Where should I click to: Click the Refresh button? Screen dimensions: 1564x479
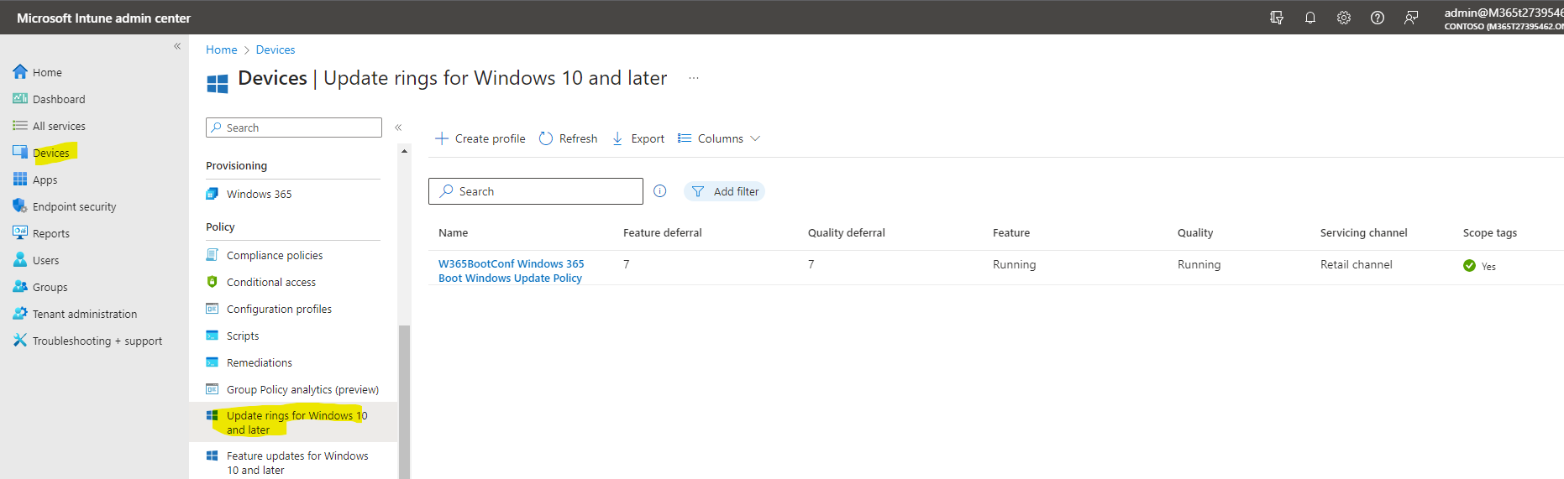[569, 138]
